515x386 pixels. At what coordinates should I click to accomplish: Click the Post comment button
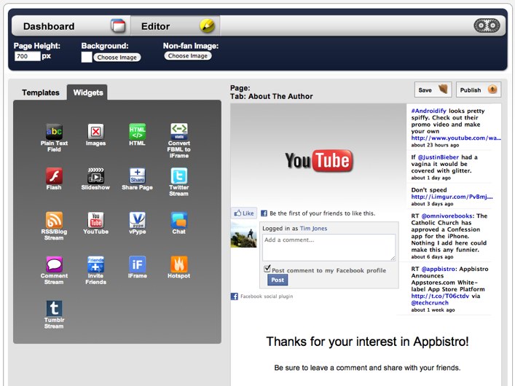point(278,280)
